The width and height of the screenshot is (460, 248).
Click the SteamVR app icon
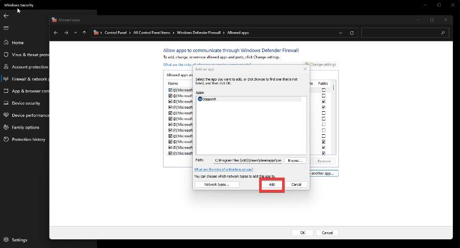point(200,99)
